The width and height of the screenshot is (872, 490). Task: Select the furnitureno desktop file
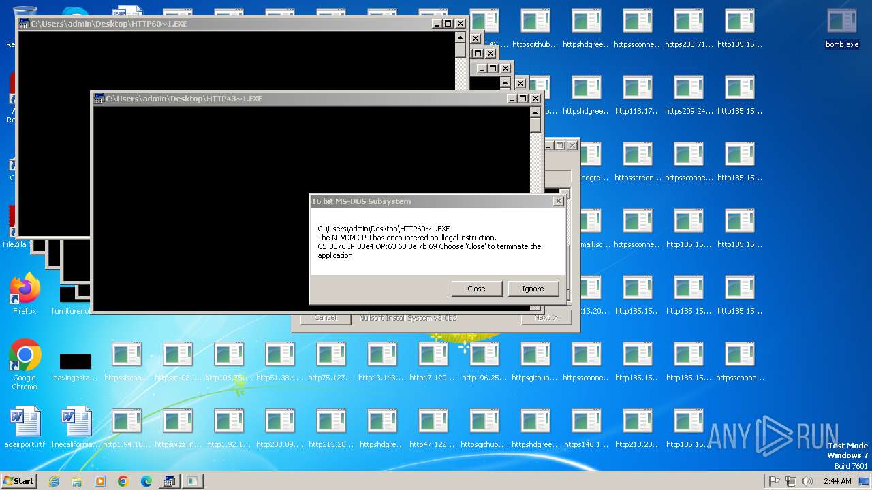(71, 301)
